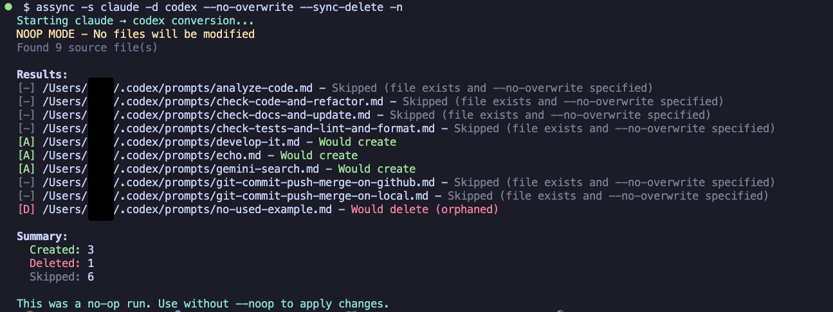This screenshot has height=312, width=833.
Task: Click the no-used-example.md file path
Action: (x=194, y=209)
